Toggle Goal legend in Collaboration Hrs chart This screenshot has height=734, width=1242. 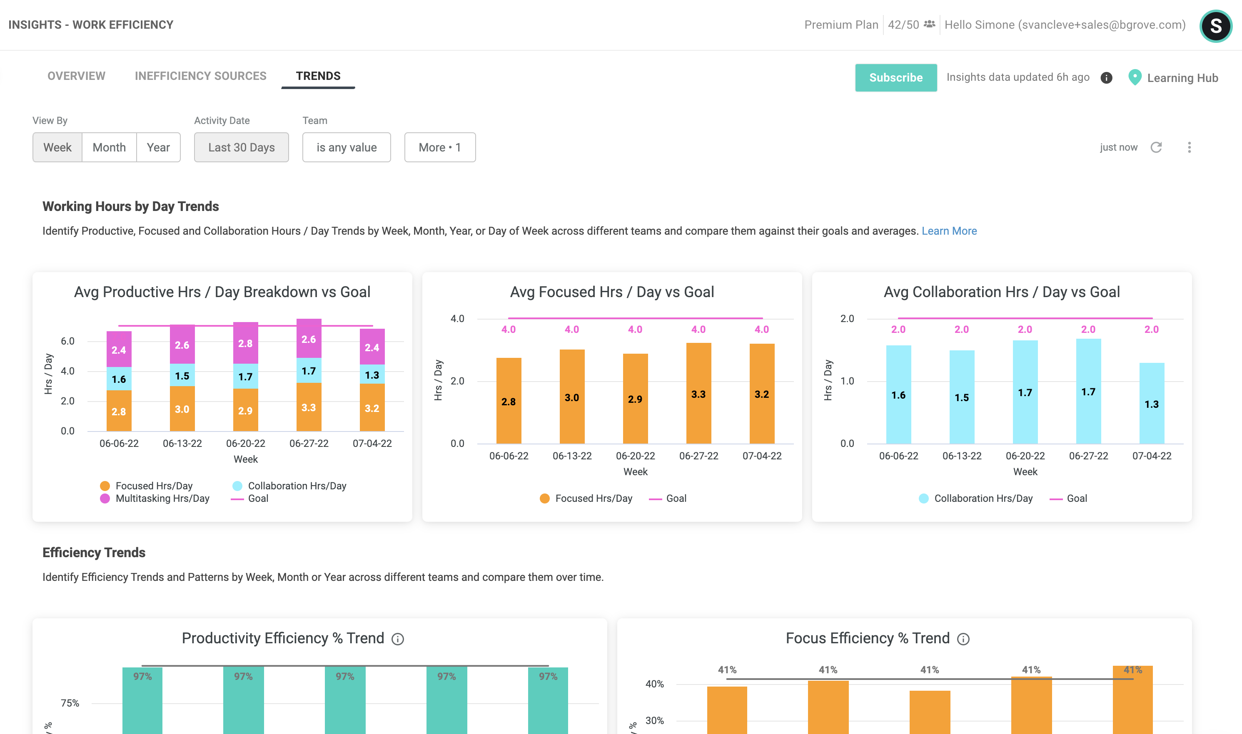pyautogui.click(x=1068, y=498)
